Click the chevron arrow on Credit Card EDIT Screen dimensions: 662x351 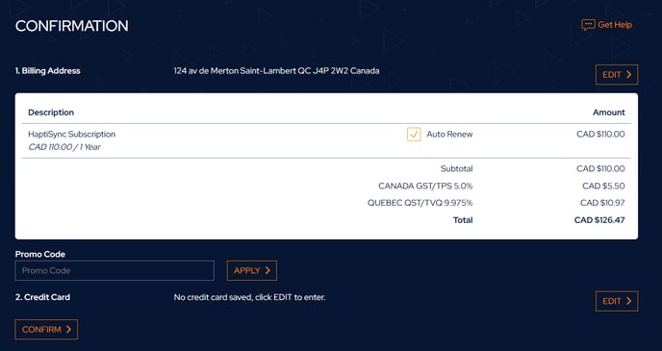coord(628,301)
